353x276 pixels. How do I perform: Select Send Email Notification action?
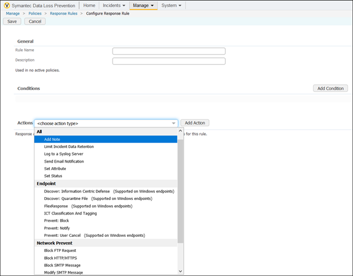click(x=106, y=161)
